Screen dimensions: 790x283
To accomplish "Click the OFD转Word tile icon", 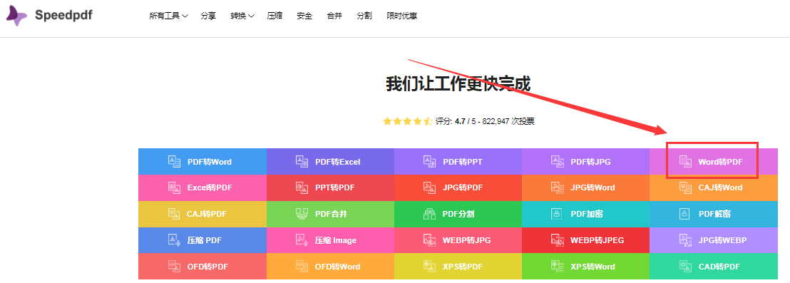I will coord(302,267).
